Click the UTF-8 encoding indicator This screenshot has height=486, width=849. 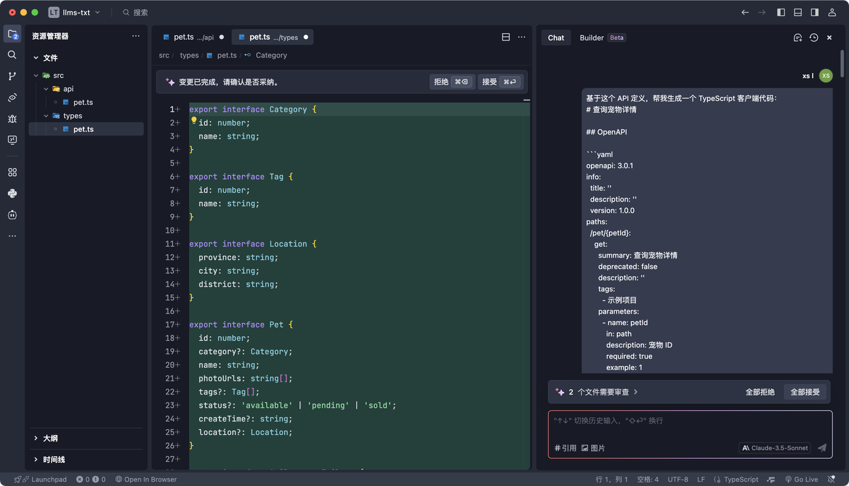pyautogui.click(x=678, y=479)
